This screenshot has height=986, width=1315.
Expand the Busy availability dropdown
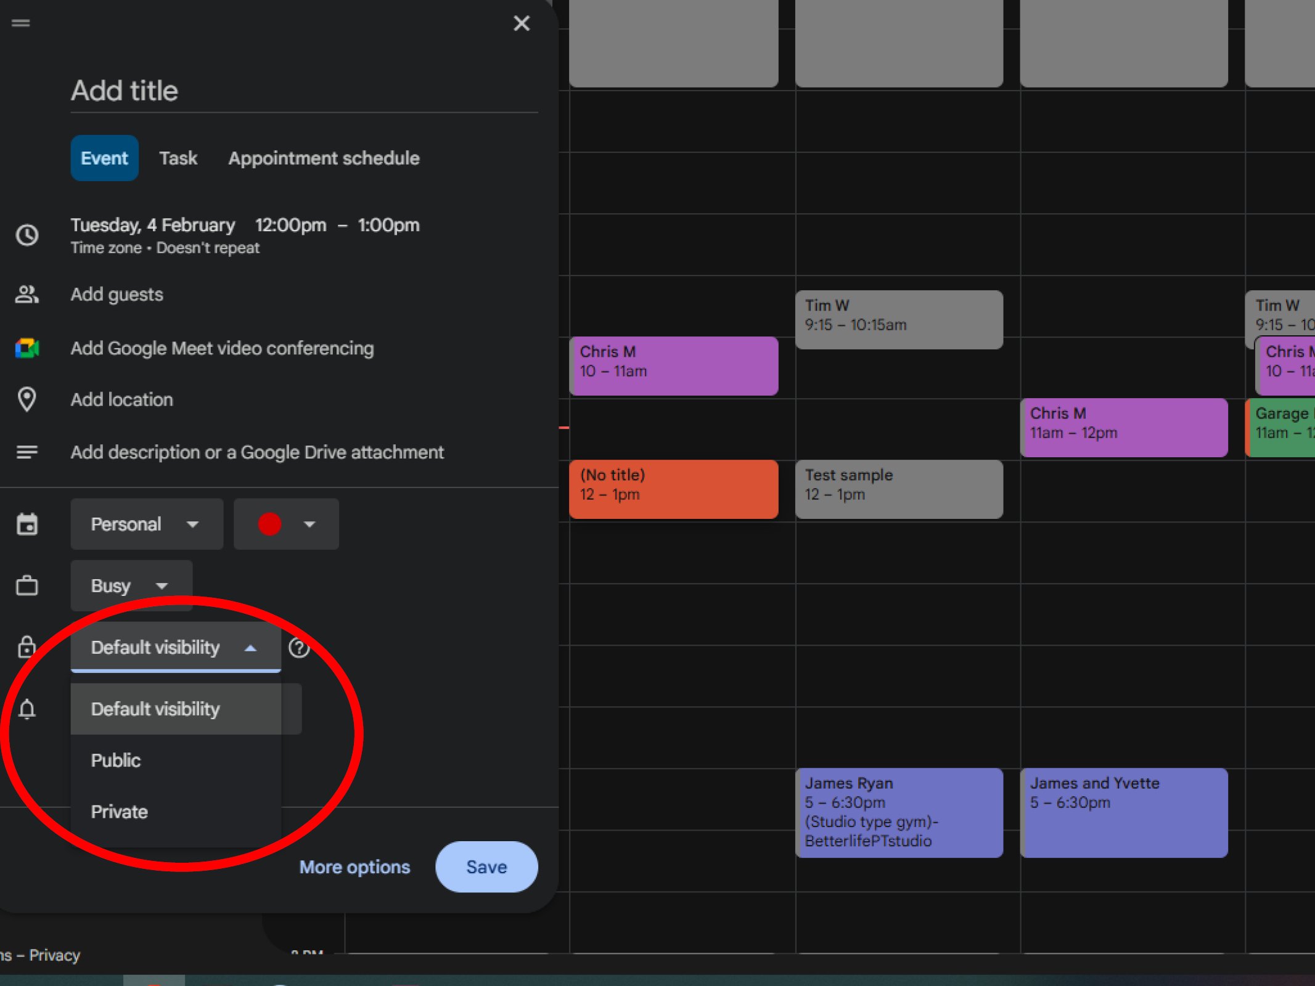click(131, 585)
